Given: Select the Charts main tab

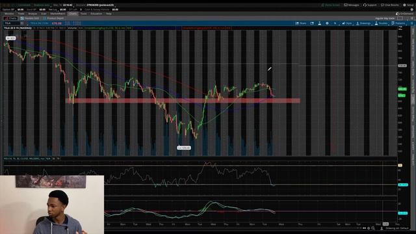Looking at the screenshot, I should [x=73, y=14].
